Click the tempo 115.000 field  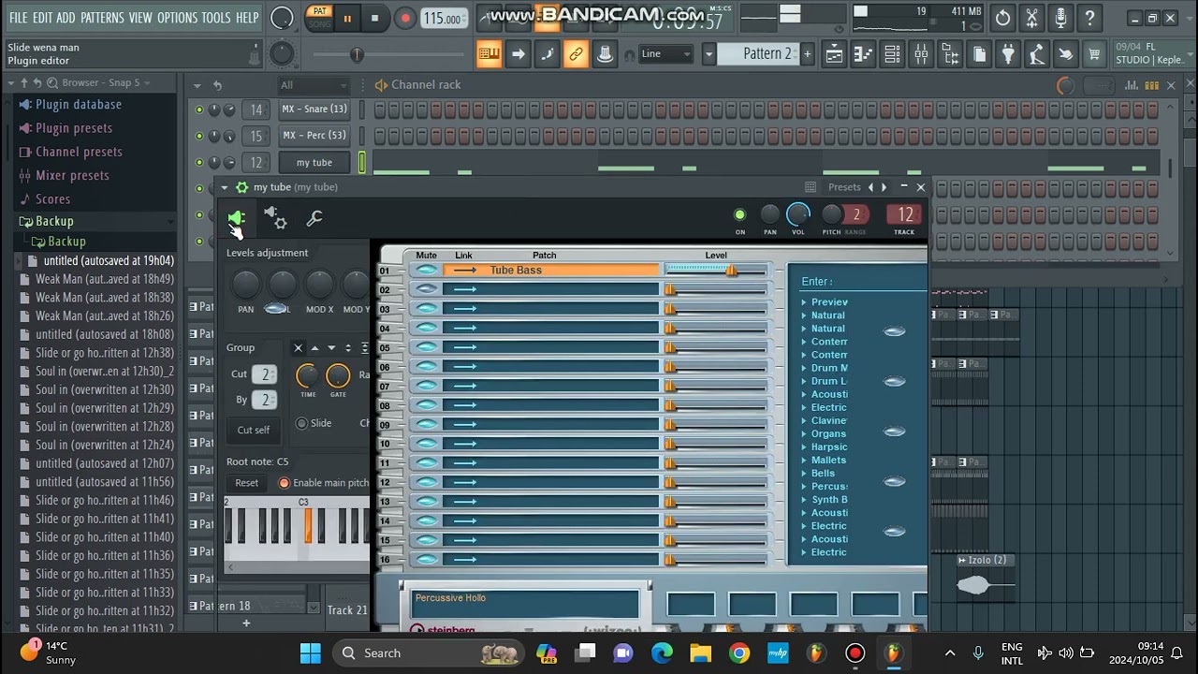442,19
